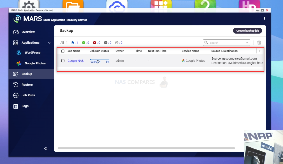Image resolution: width=283 pixels, height=164 pixels.
Task: Filter jobs by stopped status count
Action: point(122,43)
